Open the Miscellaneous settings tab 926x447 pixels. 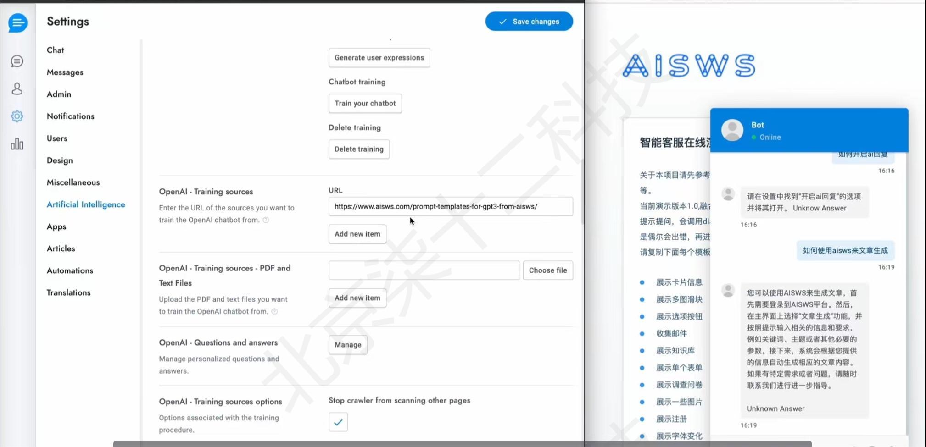[x=73, y=182]
